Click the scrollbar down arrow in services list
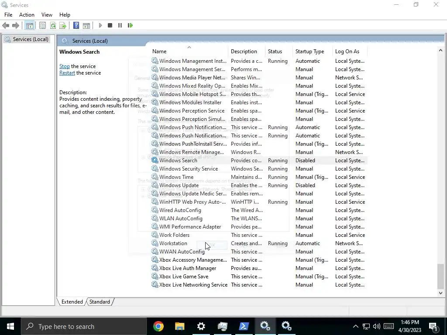 [440, 293]
